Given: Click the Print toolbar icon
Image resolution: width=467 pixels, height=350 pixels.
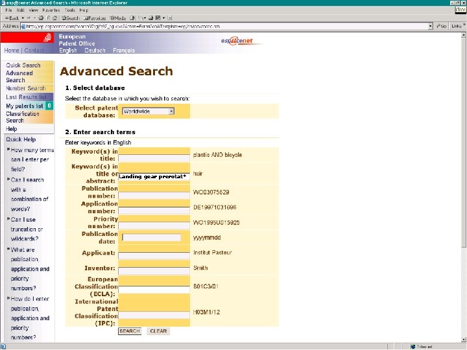Looking at the screenshot, I should tap(151, 18).
